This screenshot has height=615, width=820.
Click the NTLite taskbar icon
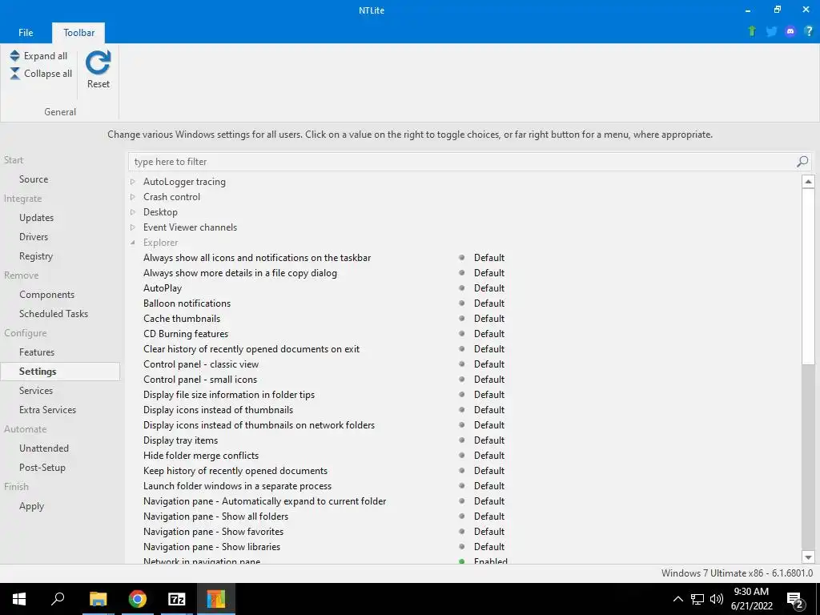click(215, 599)
